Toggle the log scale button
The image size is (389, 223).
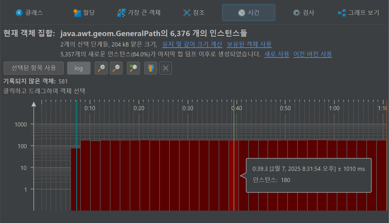tap(79, 68)
